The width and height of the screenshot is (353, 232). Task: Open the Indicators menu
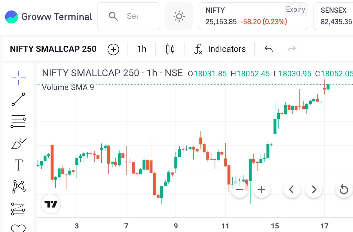[220, 49]
